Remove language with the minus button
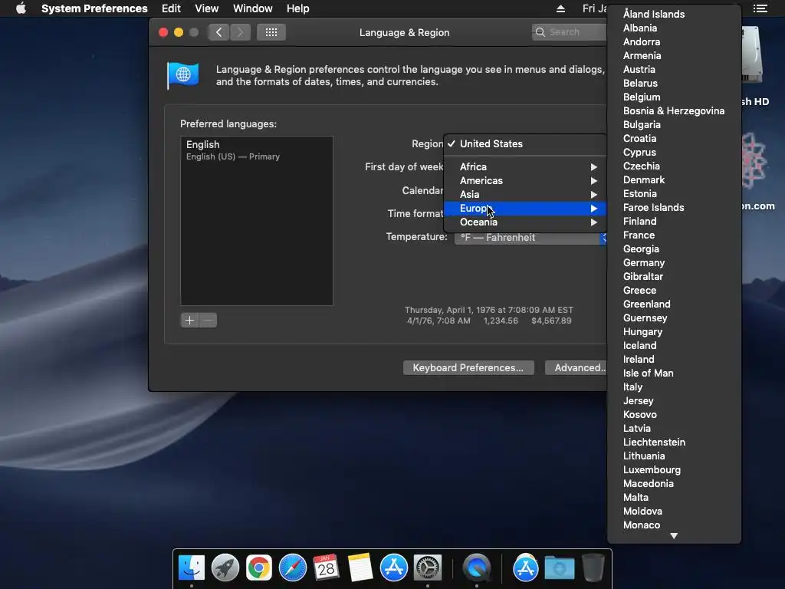 coord(209,320)
